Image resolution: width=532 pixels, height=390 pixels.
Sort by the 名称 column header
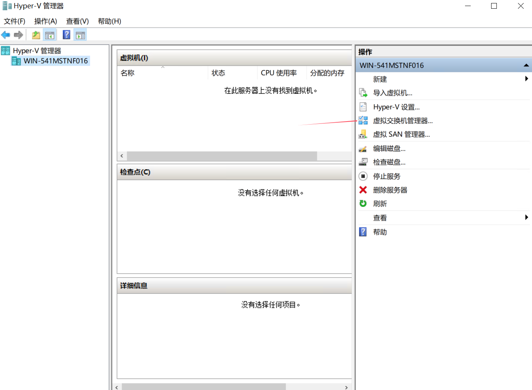point(162,73)
